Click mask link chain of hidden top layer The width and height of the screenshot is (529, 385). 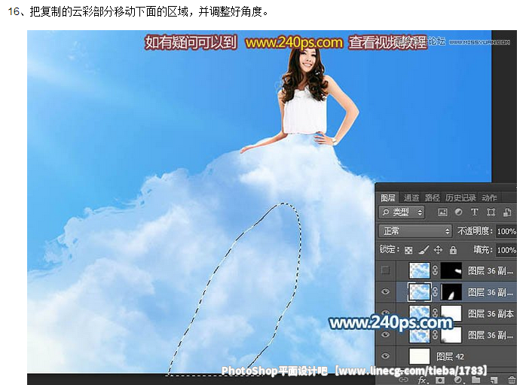tap(436, 270)
